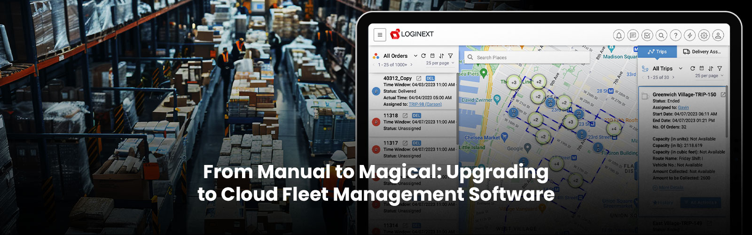This screenshot has height=235, width=752.
Task: Open the filter icon in All Trips panel
Action: (720, 69)
